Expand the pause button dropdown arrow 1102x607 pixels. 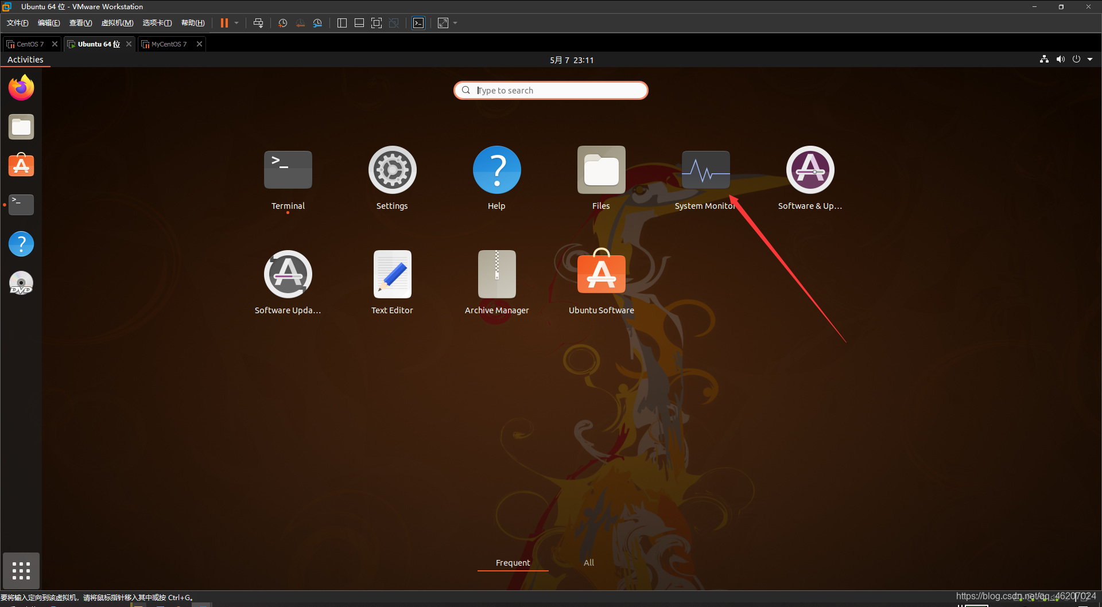[x=236, y=23]
